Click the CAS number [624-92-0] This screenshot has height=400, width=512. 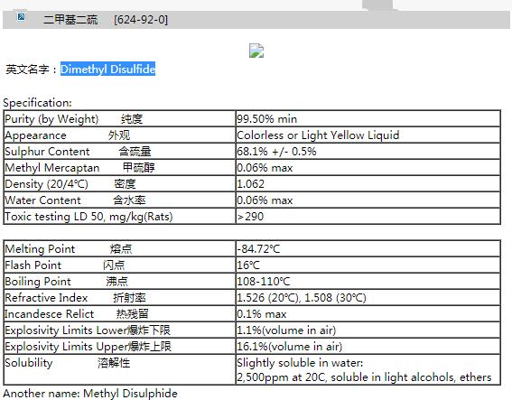point(141,20)
